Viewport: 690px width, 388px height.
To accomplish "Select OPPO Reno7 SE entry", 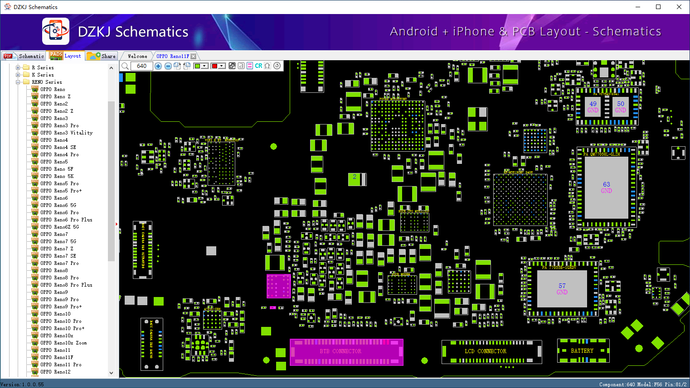I will click(x=58, y=256).
